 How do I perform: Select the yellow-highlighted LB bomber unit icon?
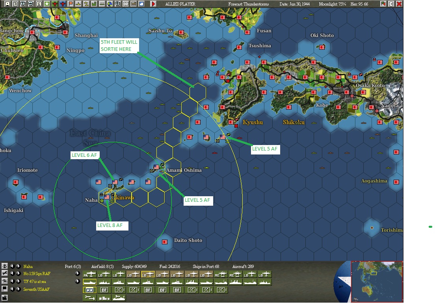click(148, 275)
